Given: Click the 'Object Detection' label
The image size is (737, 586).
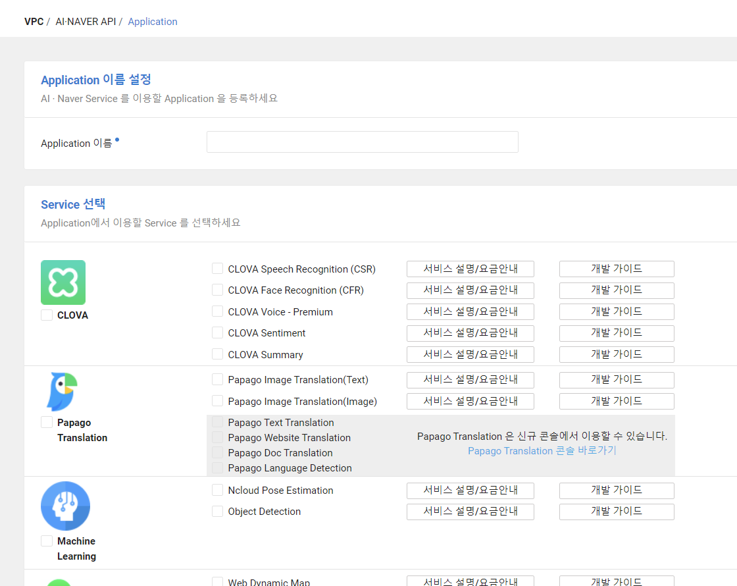Looking at the screenshot, I should point(264,512).
